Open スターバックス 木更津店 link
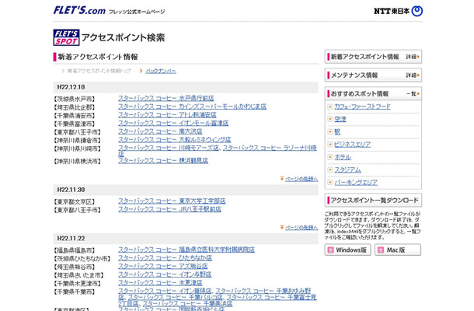The width and height of the screenshot is (474, 311). pyautogui.click(x=160, y=282)
